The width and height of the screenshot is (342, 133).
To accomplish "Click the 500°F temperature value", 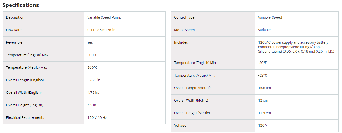I will [x=92, y=55].
